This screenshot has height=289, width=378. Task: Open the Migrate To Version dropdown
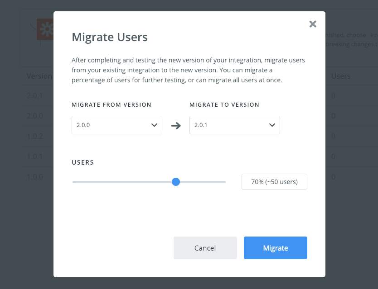pyautogui.click(x=235, y=125)
